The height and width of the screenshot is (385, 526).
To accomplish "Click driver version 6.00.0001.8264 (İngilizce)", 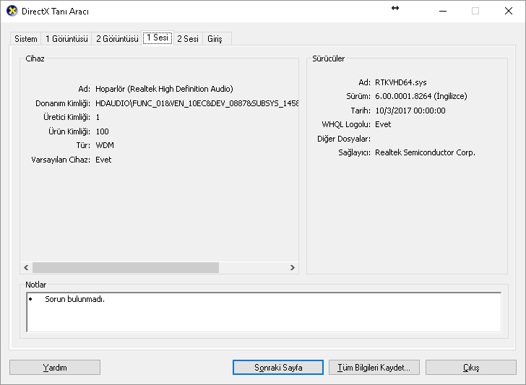I will (421, 96).
